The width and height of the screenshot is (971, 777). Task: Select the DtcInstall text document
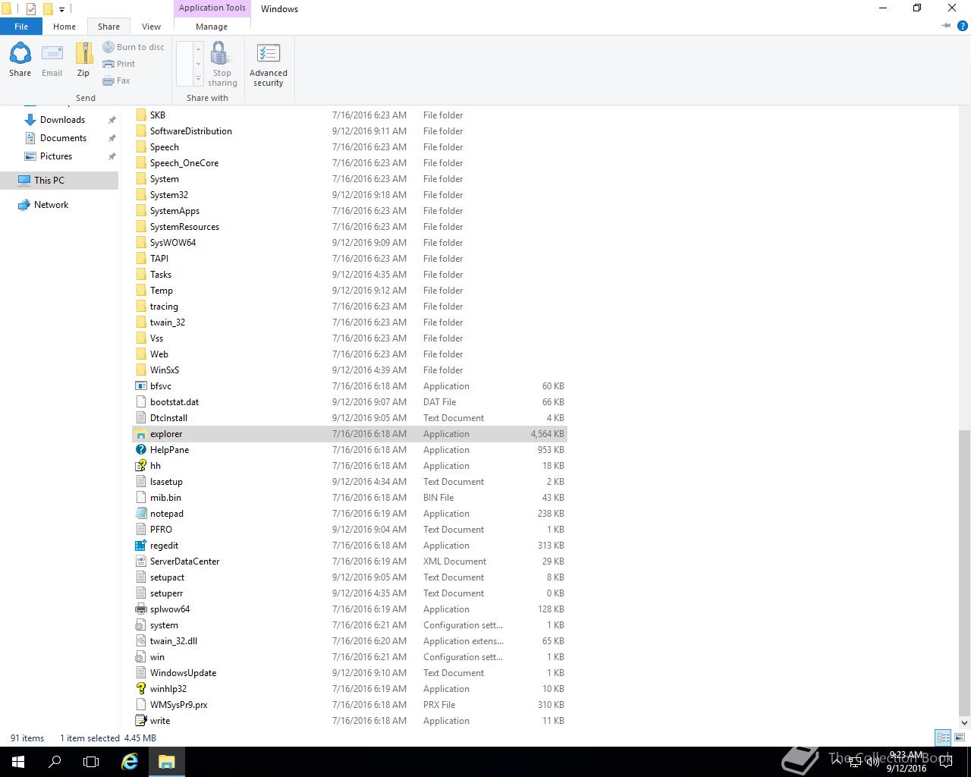pos(350,418)
